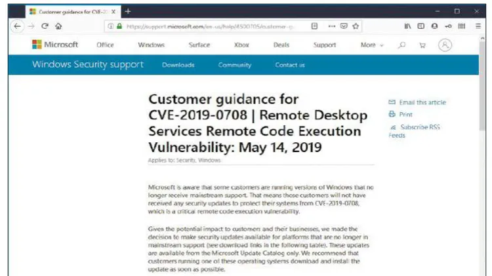Show site information via the info icon

(x=110, y=26)
